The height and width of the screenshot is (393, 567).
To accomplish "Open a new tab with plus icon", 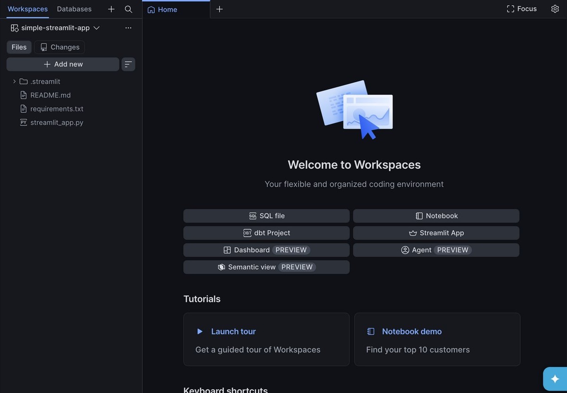I will [219, 9].
